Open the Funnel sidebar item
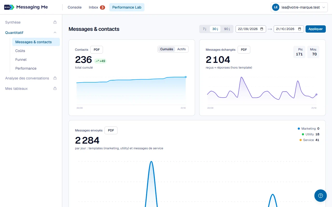 (36, 60)
